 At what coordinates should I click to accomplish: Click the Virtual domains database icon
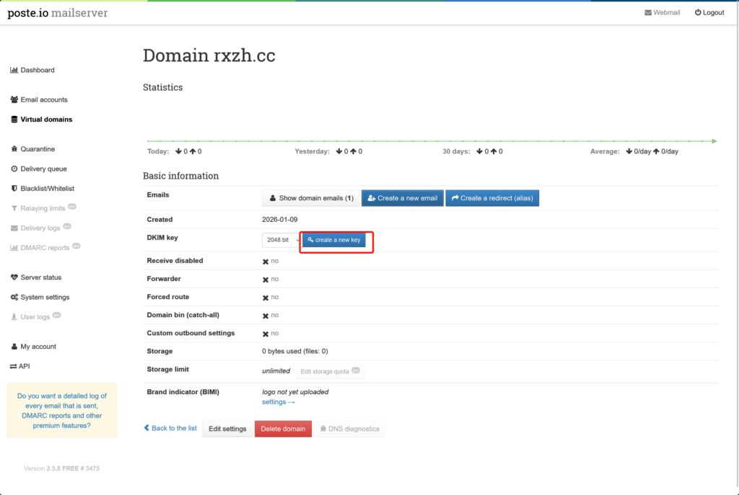(14, 120)
